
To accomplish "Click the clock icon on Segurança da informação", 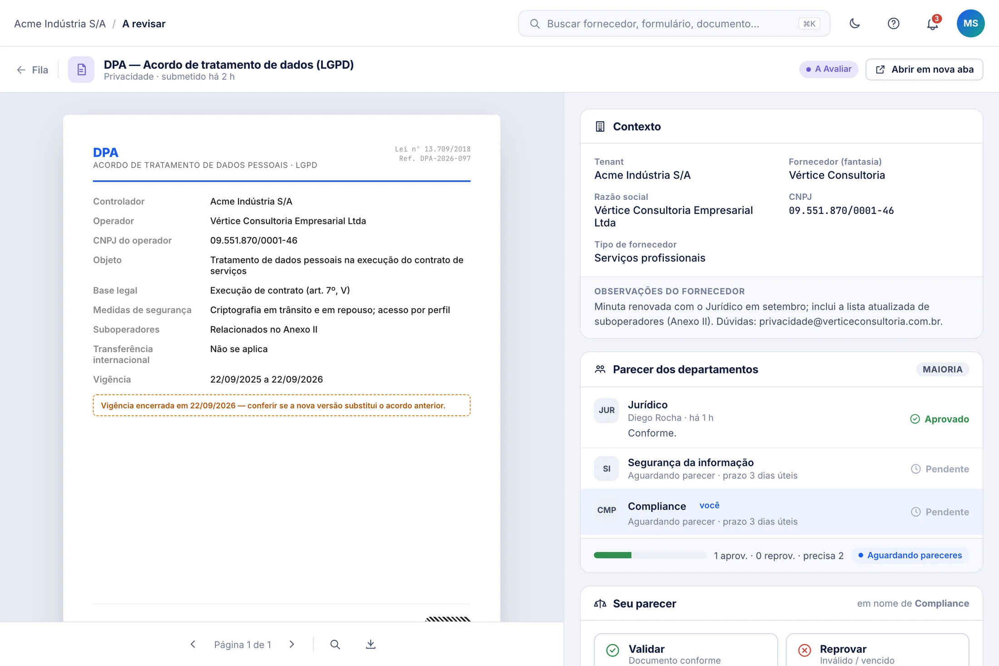I will click(x=916, y=469).
